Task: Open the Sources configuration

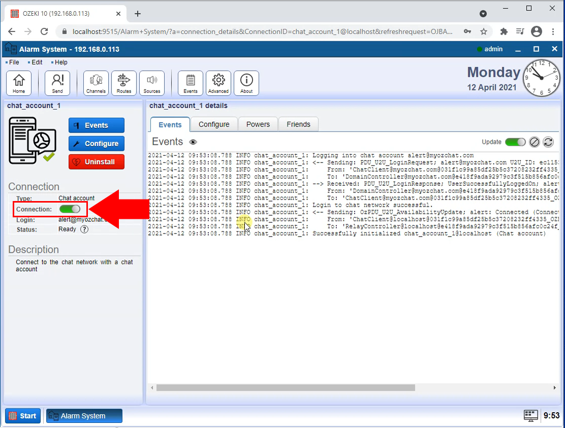Action: [x=152, y=83]
